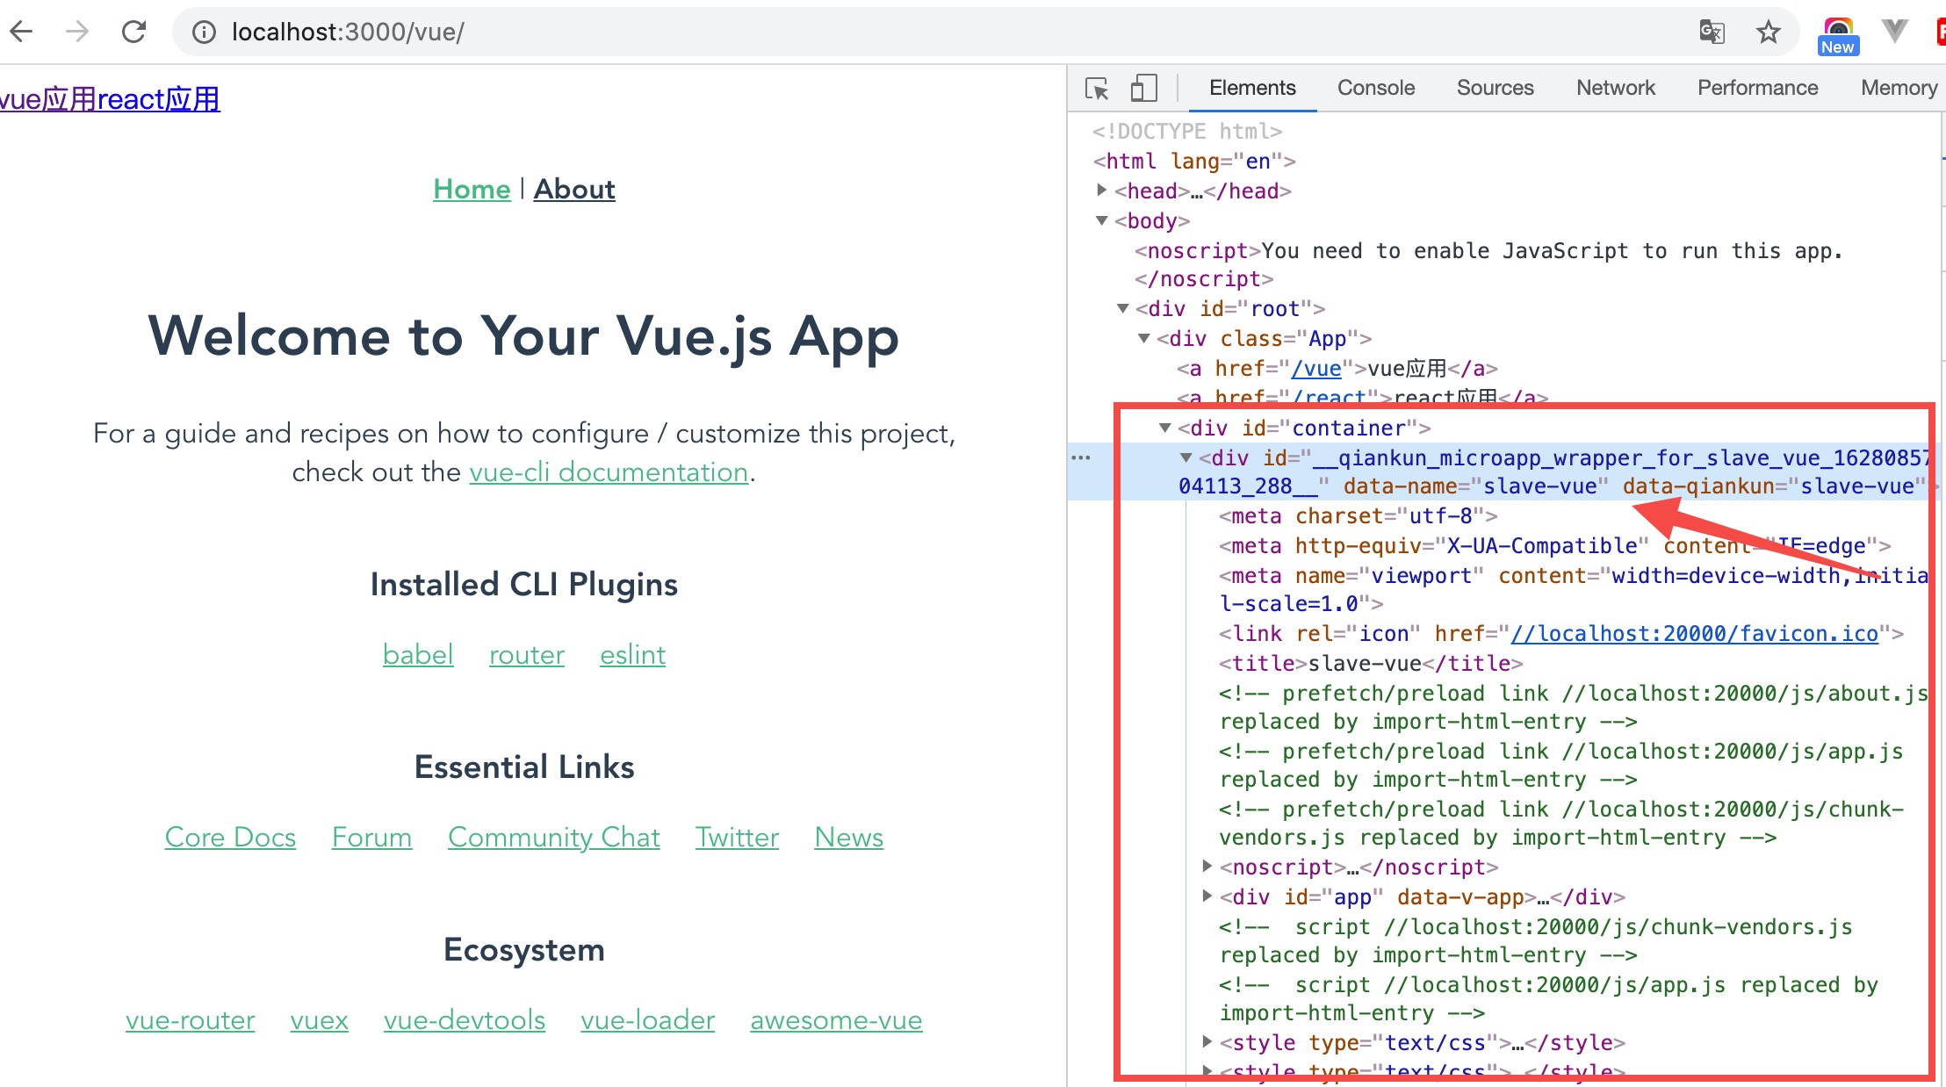Click the About navigation link
The width and height of the screenshot is (1946, 1087).
574,189
